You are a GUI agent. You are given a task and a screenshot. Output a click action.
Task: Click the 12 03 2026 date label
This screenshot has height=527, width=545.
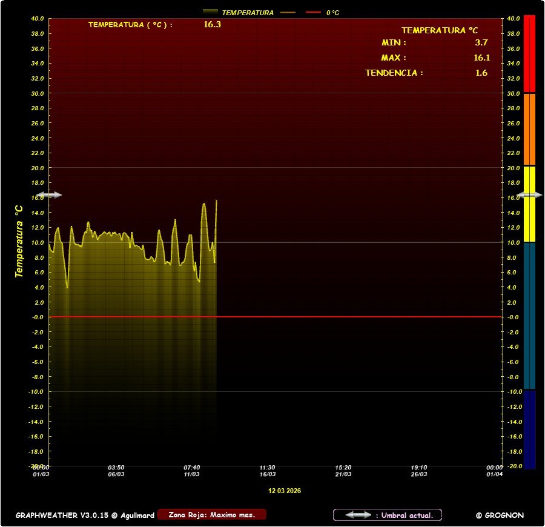(285, 491)
